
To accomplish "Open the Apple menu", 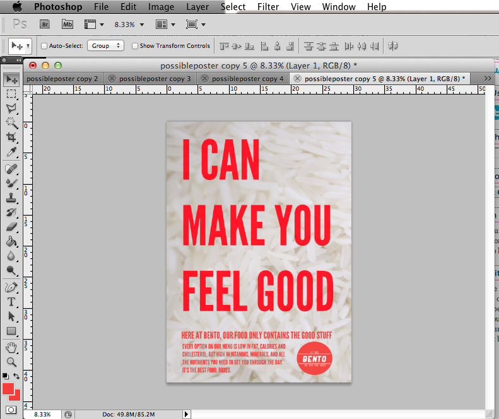I will click(18, 7).
